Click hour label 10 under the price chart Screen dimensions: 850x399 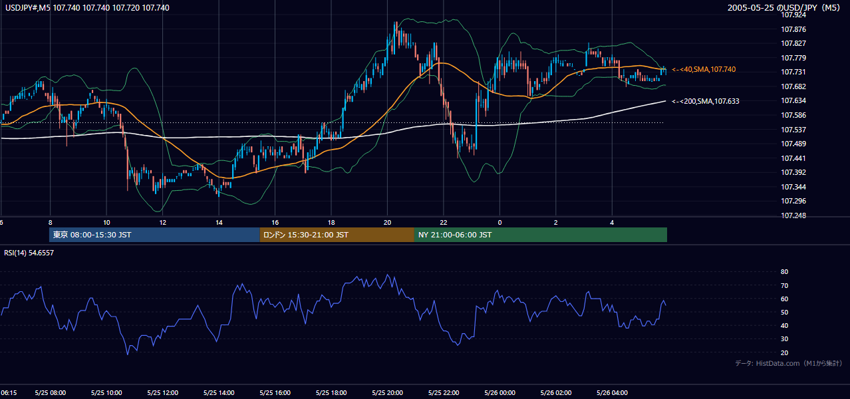[x=106, y=223]
